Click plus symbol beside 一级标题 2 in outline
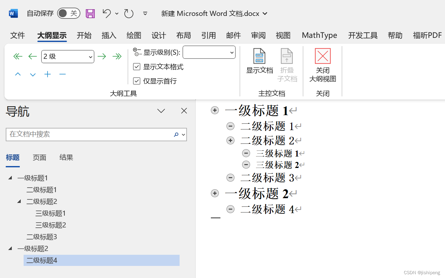The height and width of the screenshot is (278, 445). (x=215, y=193)
